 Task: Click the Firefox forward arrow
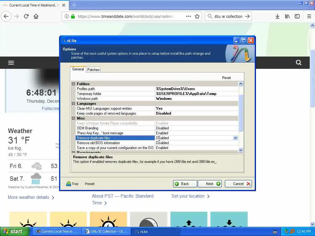pyautogui.click(x=17, y=17)
